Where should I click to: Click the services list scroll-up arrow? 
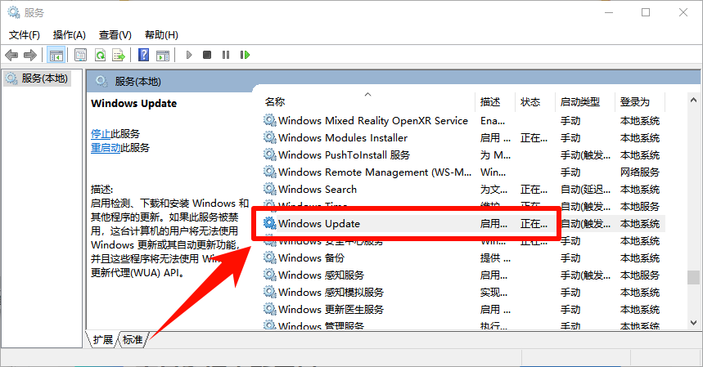pos(693,100)
